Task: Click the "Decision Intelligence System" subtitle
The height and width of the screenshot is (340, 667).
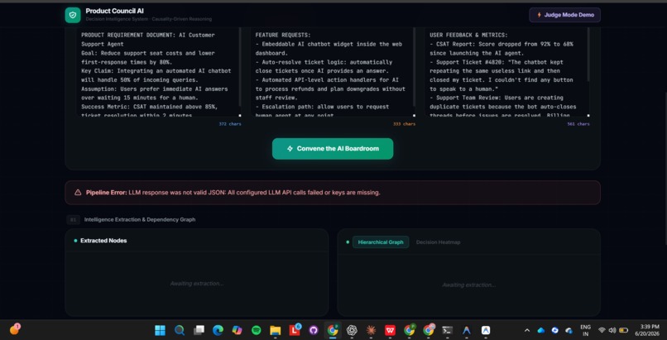Action: pyautogui.click(x=117, y=19)
